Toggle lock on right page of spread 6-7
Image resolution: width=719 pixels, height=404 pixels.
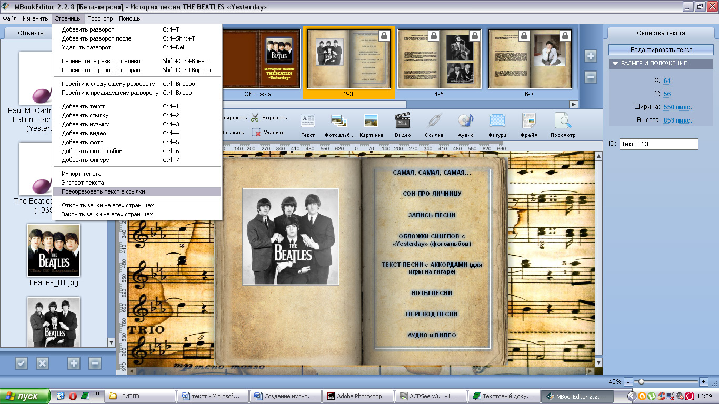point(566,35)
